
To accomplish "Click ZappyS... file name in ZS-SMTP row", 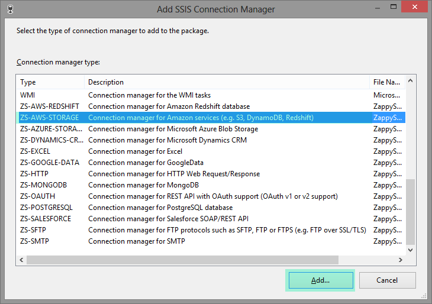I will pyautogui.click(x=388, y=241).
